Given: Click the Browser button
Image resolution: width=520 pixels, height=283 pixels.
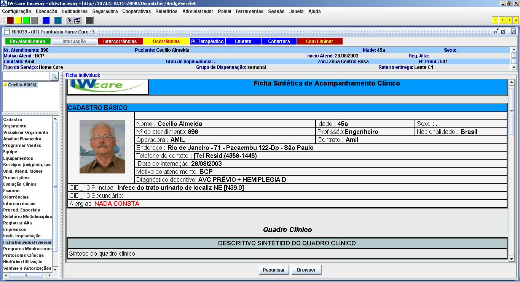Looking at the screenshot, I should click(x=306, y=270).
